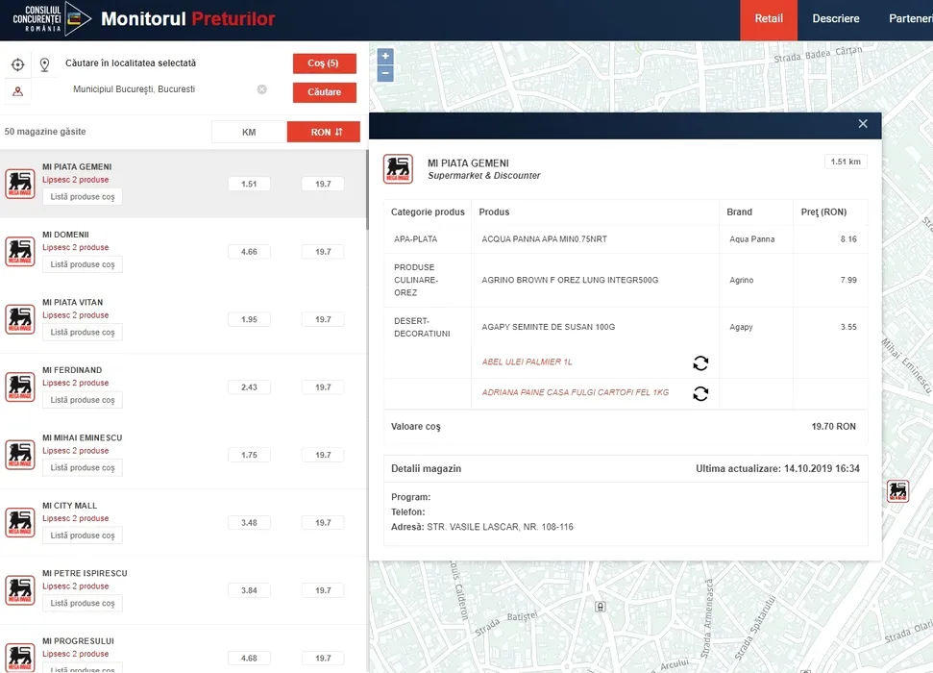Click the map pin location icon
This screenshot has width=933, height=673.
[x=44, y=64]
